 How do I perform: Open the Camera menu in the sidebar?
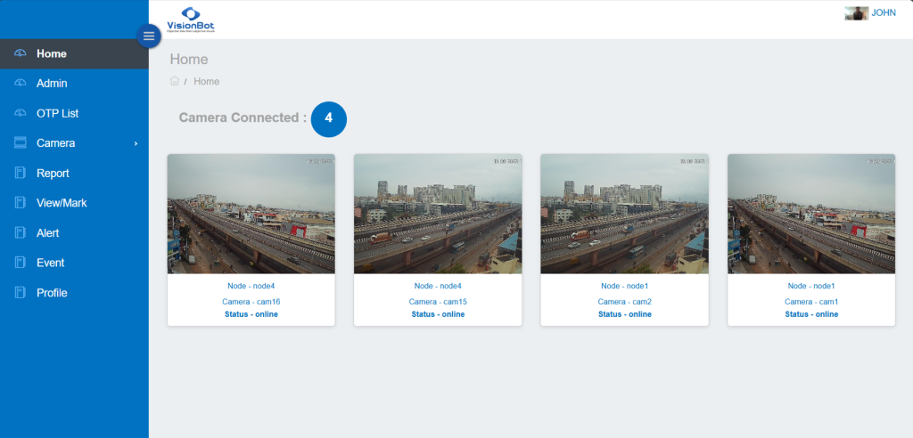[x=55, y=143]
